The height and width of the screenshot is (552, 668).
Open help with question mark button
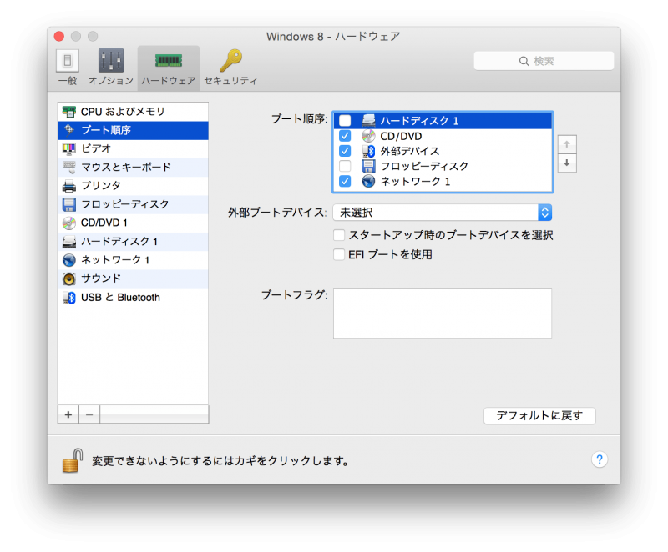600,459
